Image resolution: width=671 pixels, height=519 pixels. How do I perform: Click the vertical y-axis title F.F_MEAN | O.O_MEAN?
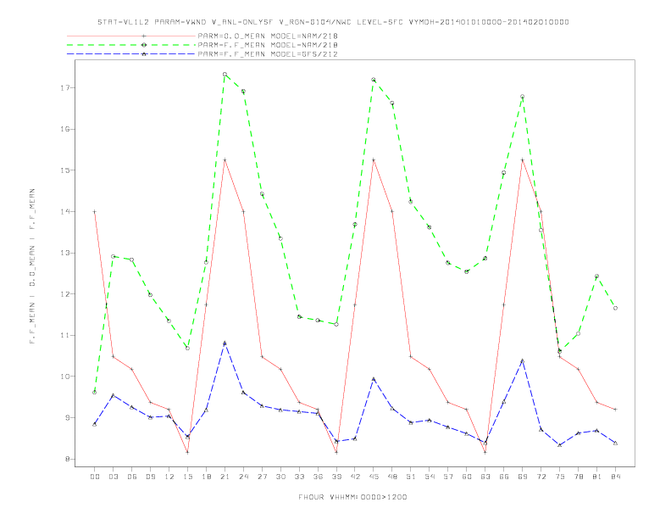pyautogui.click(x=32, y=266)
